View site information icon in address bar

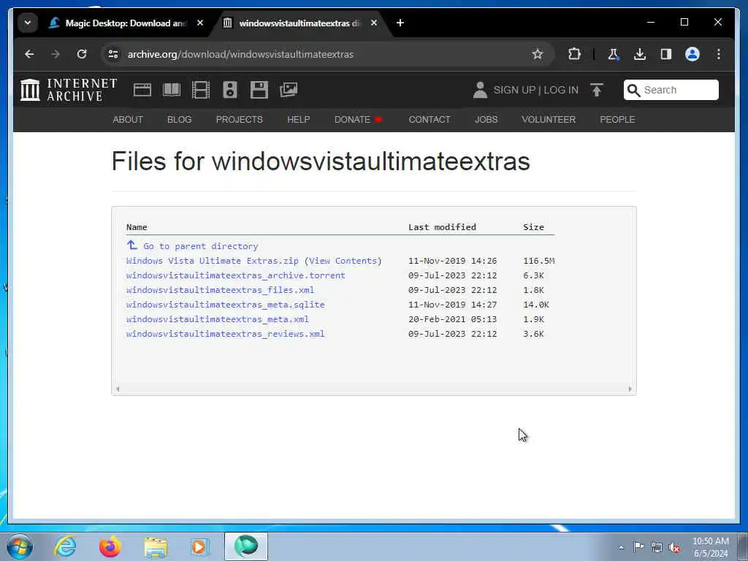click(x=113, y=54)
